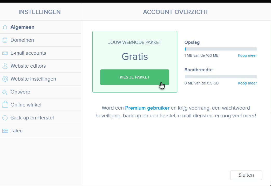
Task: Click the house icon beside Algemeen
Action: (x=5, y=27)
